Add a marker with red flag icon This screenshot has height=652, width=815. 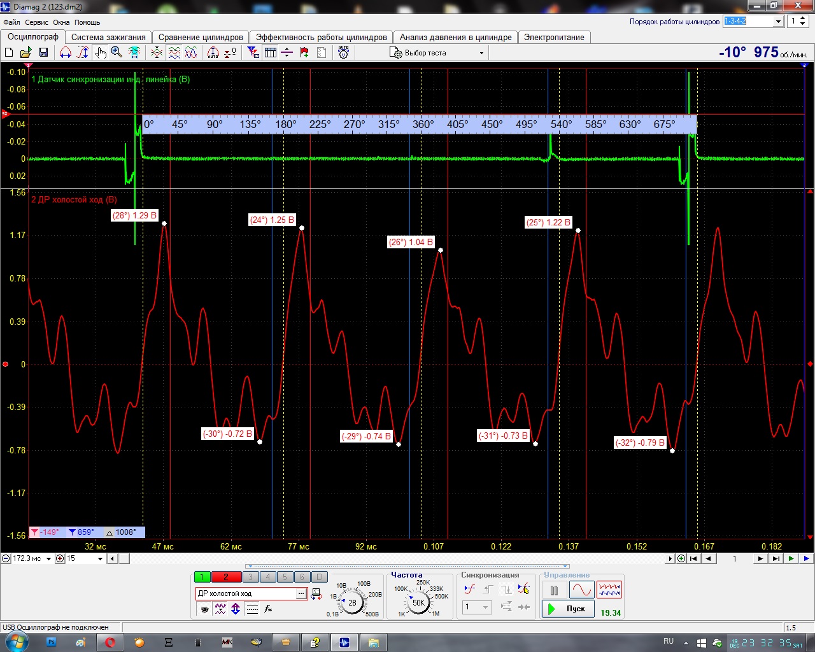(x=304, y=53)
